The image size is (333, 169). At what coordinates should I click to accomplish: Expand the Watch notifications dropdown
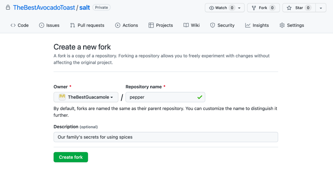pyautogui.click(x=240, y=8)
